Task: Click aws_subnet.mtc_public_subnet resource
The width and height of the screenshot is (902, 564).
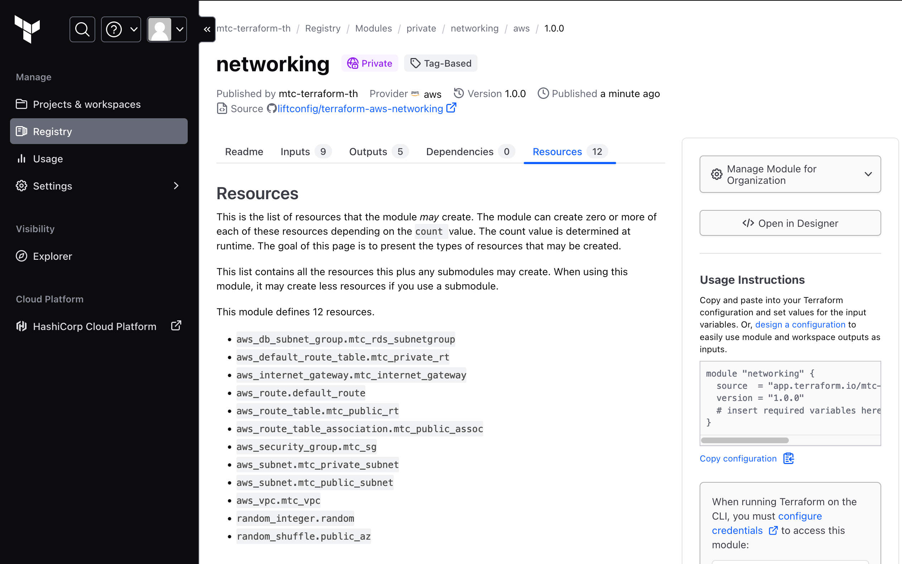Action: (x=315, y=482)
